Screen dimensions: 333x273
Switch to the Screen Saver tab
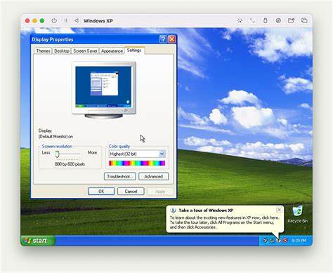pos(85,51)
